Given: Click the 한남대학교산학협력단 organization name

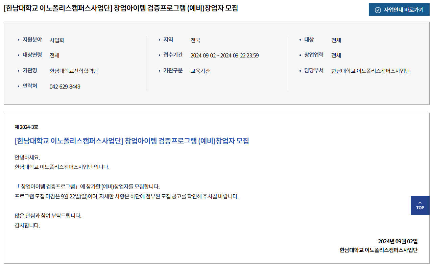Looking at the screenshot, I should (74, 71).
